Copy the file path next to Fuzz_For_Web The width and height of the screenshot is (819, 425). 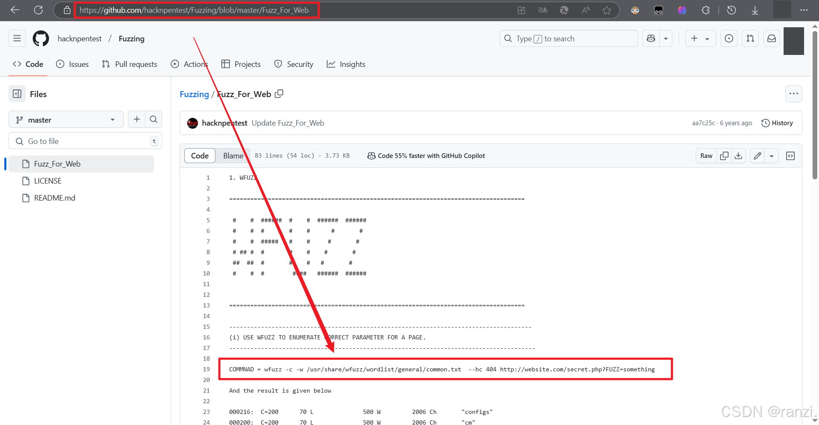279,94
